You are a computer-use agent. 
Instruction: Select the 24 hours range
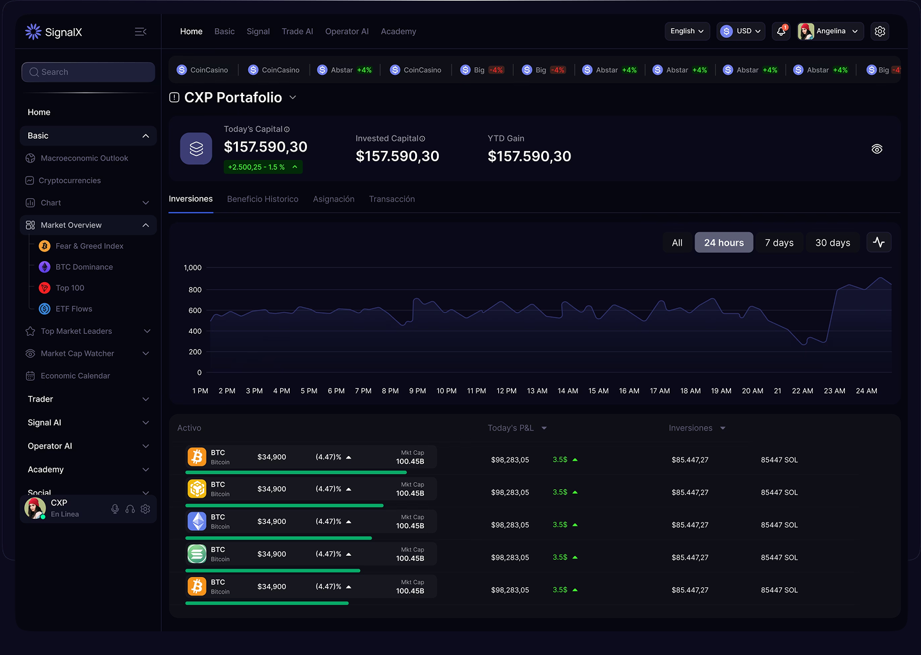[723, 243]
